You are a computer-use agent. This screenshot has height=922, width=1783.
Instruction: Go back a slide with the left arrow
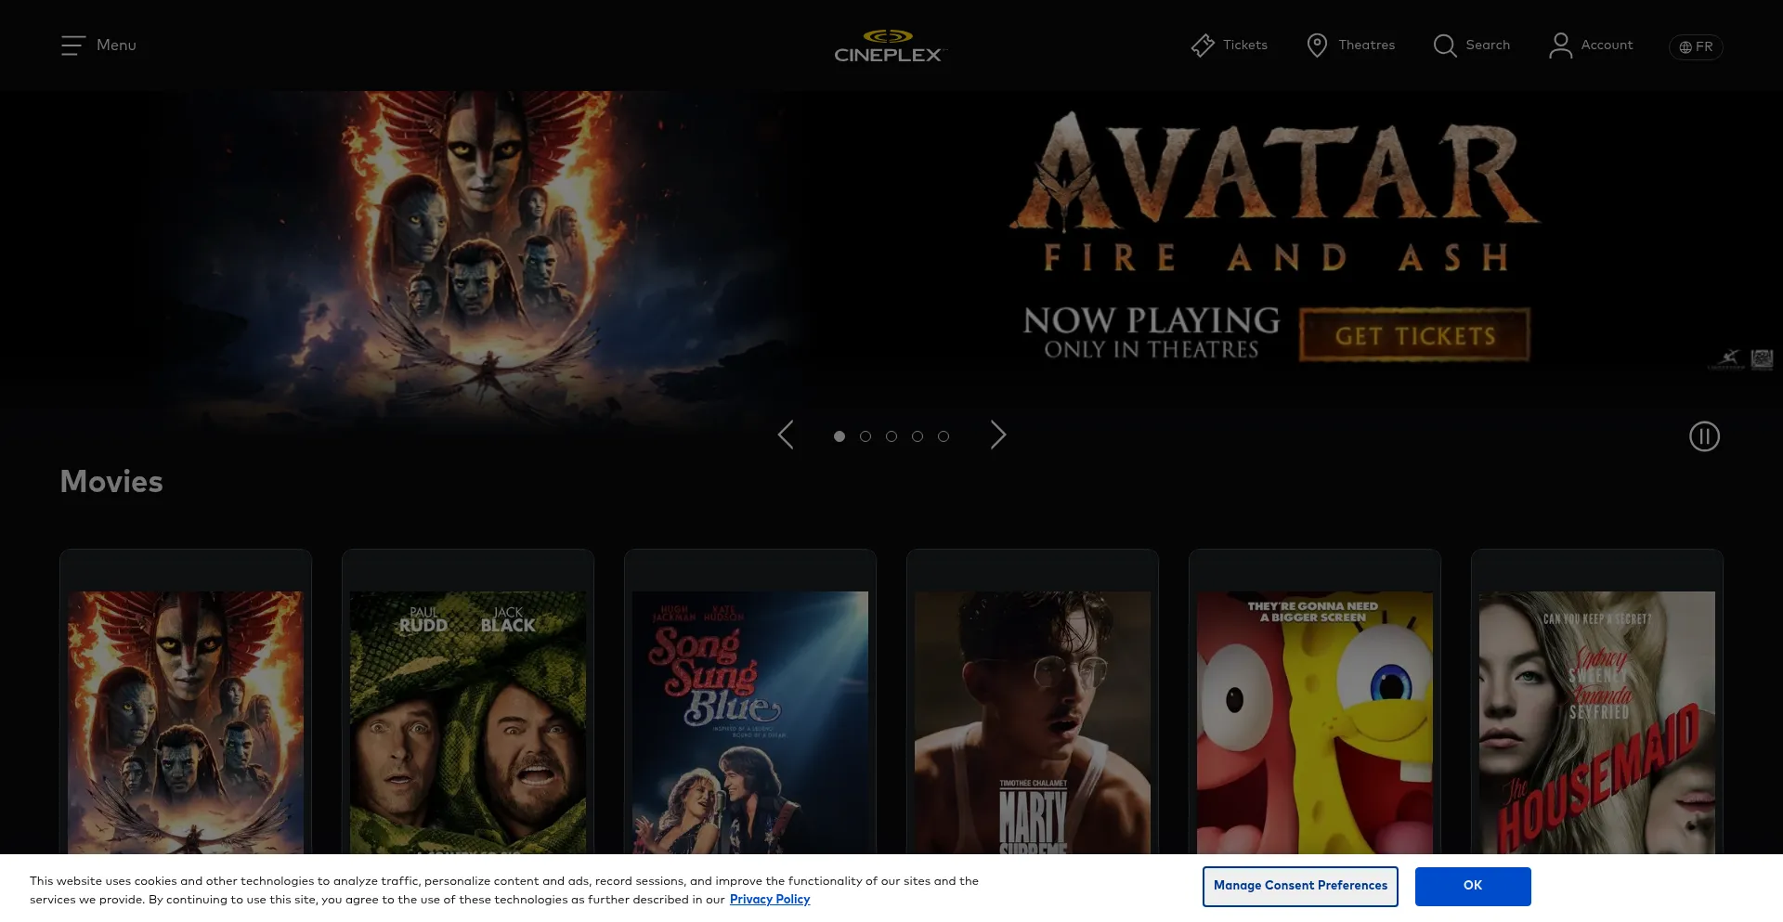[x=785, y=435]
